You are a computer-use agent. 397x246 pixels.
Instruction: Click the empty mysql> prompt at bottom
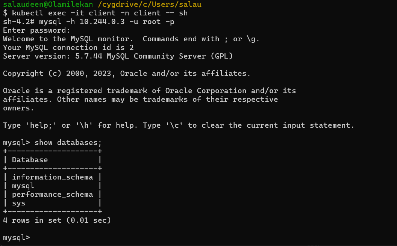[17, 237]
